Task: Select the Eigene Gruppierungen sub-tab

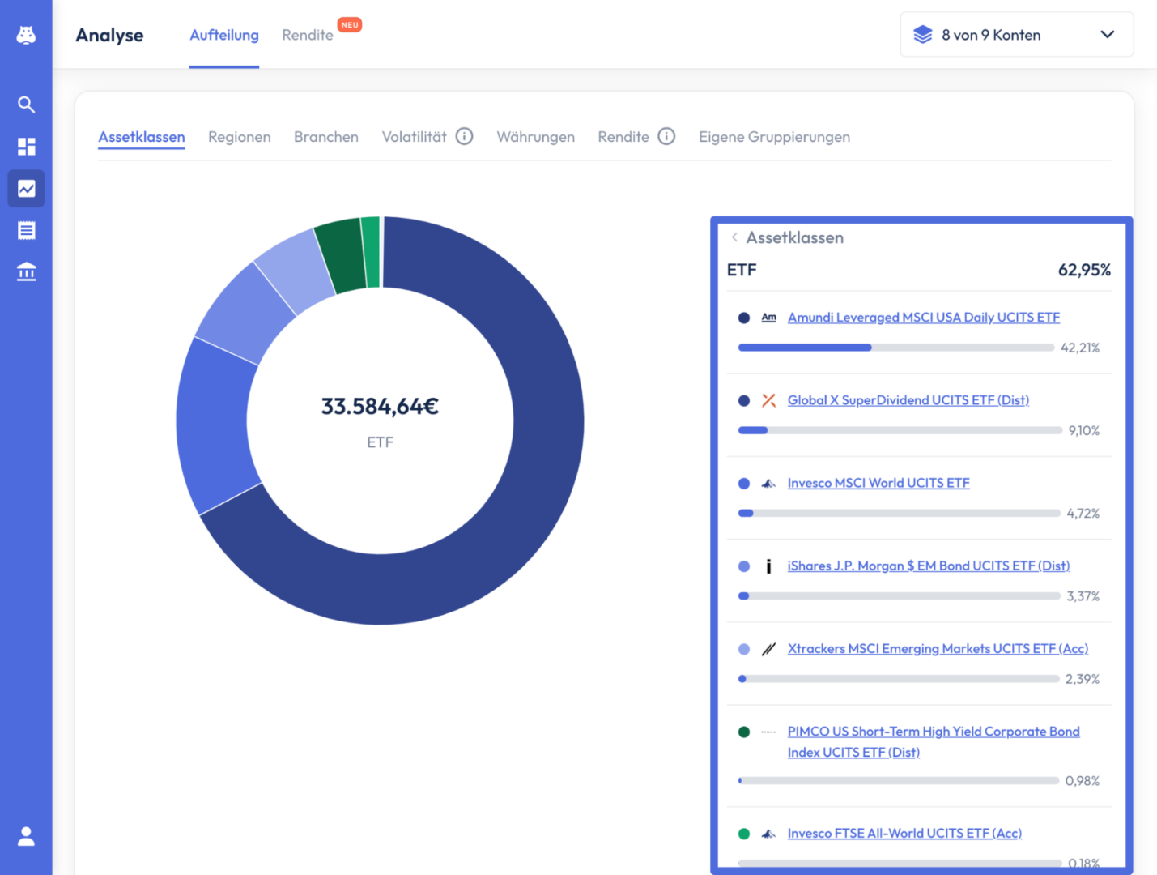Action: 775,137
